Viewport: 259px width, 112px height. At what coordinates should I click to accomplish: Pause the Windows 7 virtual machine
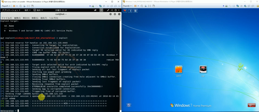[135, 6]
